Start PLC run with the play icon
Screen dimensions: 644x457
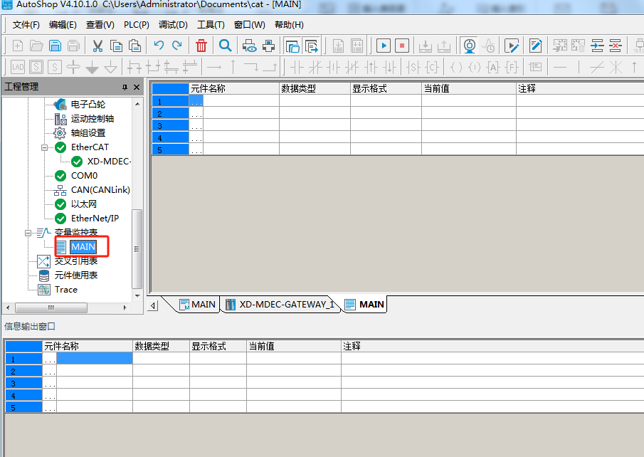point(384,46)
